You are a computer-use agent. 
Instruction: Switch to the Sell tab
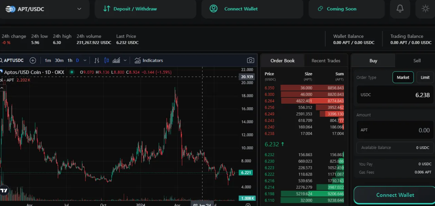pyautogui.click(x=417, y=61)
